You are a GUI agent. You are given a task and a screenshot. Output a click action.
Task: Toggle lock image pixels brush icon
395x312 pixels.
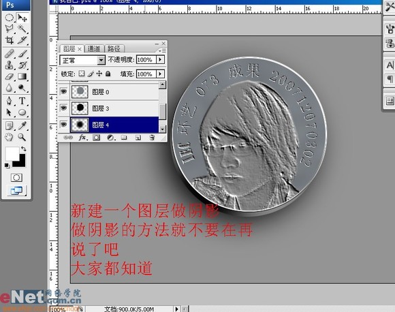pyautogui.click(x=91, y=74)
